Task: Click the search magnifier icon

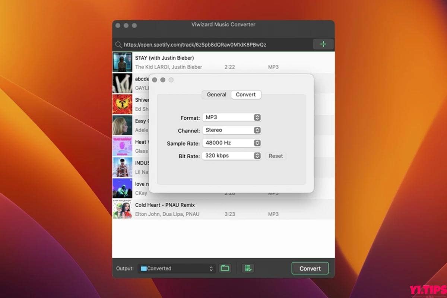Action: pyautogui.click(x=118, y=44)
